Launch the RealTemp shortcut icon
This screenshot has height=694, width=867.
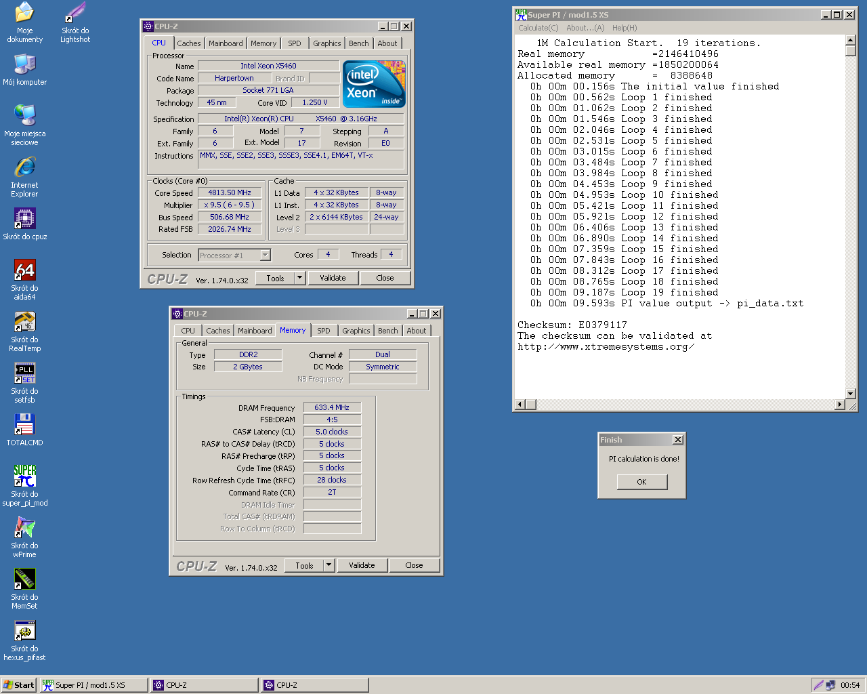(24, 321)
